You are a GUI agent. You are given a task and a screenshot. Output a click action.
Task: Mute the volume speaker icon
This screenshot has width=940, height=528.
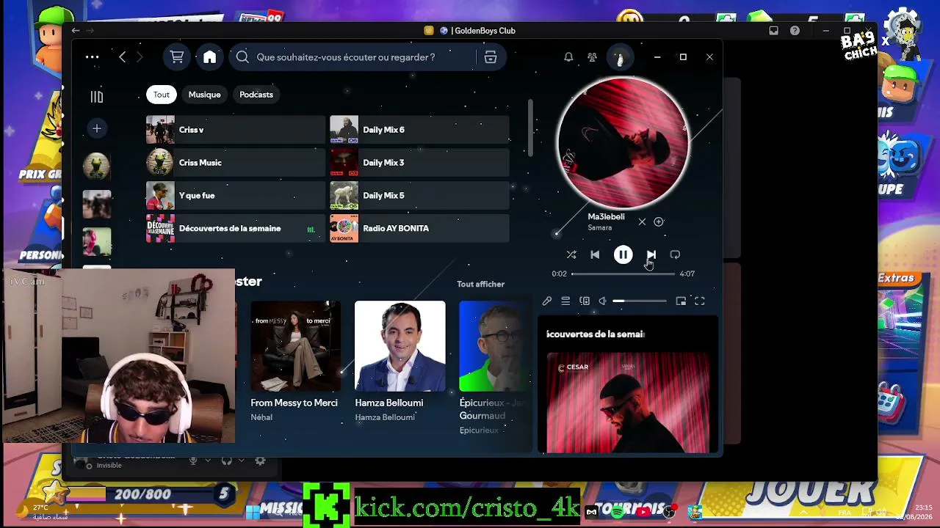(x=603, y=301)
